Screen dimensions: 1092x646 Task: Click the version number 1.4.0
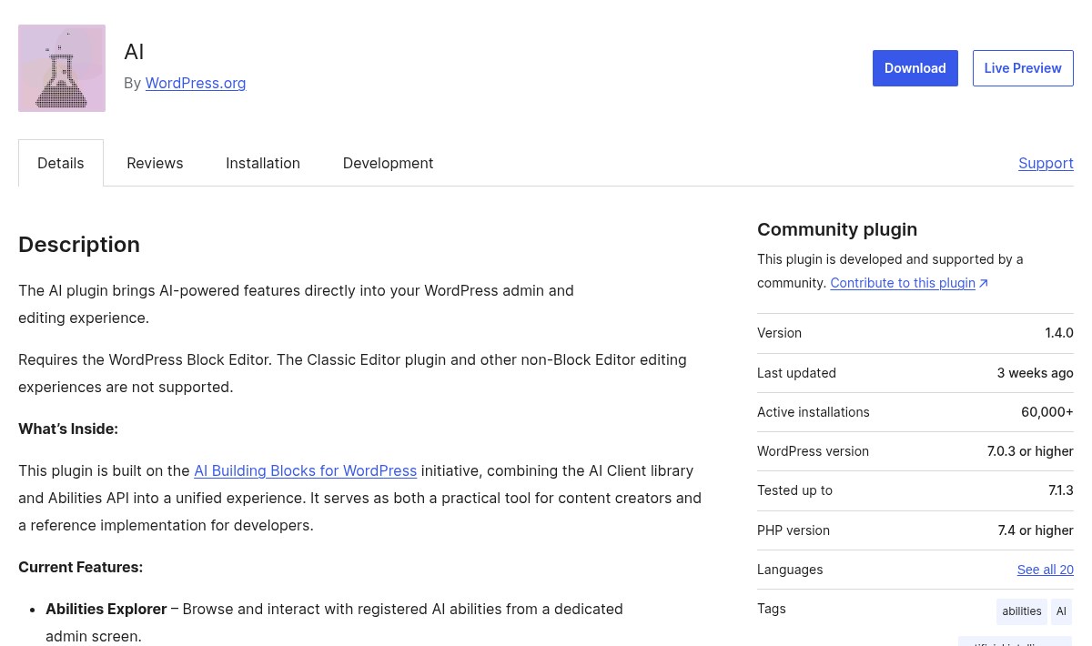pyautogui.click(x=1059, y=333)
